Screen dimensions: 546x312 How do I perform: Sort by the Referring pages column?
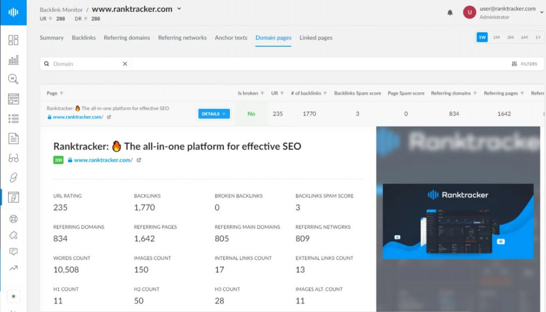click(503, 93)
